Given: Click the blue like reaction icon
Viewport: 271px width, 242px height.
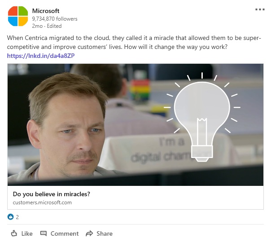Looking at the screenshot, I should pos(10,217).
